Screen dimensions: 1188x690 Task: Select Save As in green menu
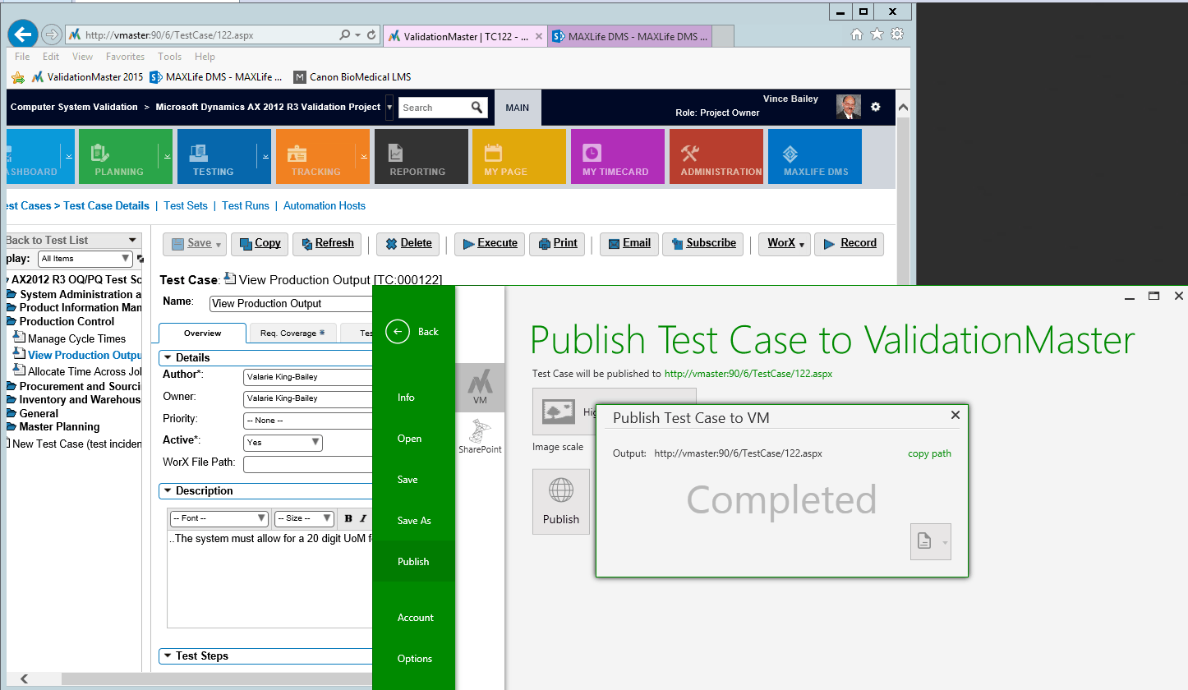point(414,521)
